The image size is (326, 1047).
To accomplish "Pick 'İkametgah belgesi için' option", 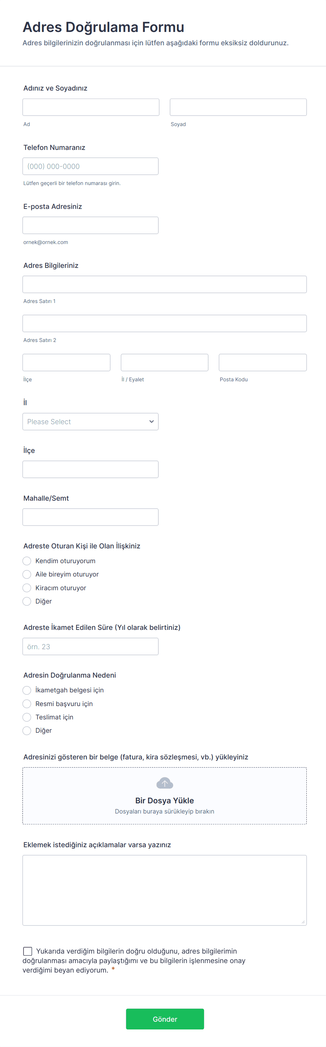I will coord(27,690).
